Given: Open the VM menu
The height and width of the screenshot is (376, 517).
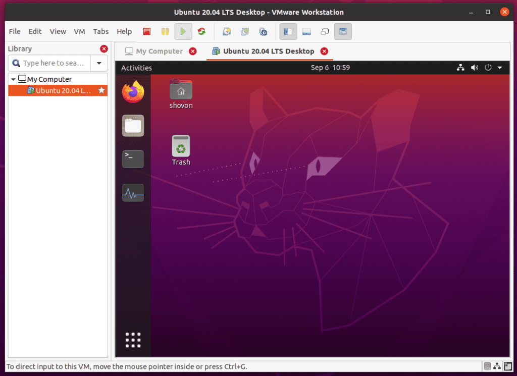Looking at the screenshot, I should pyautogui.click(x=79, y=31).
